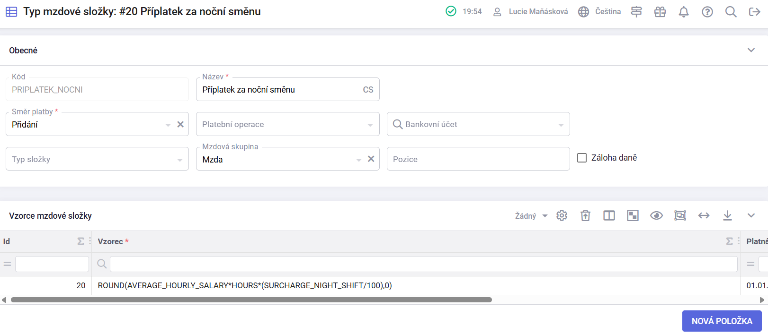The width and height of the screenshot is (768, 334).
Task: Click the Id column header
Action: [46, 241]
